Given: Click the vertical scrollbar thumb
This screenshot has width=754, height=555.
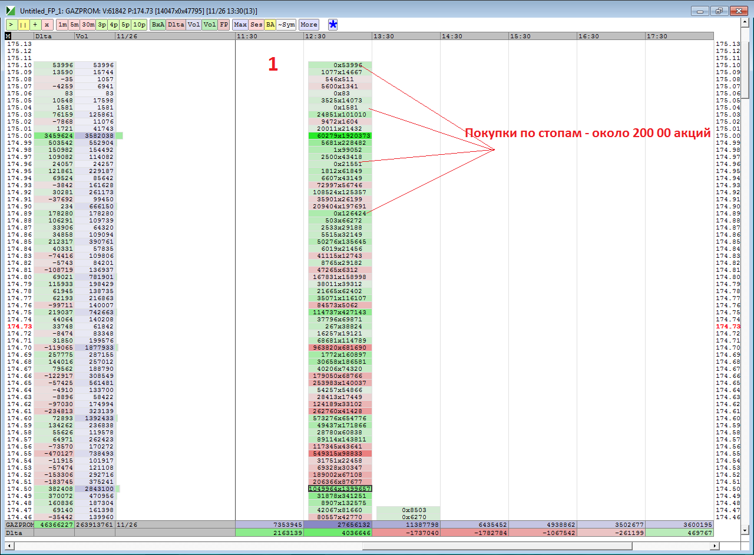Looking at the screenshot, I should pyautogui.click(x=745, y=70).
